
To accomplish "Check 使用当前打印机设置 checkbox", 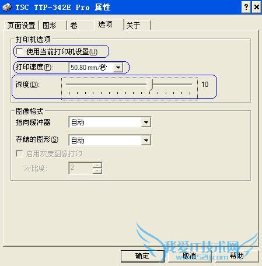I will pos(20,52).
